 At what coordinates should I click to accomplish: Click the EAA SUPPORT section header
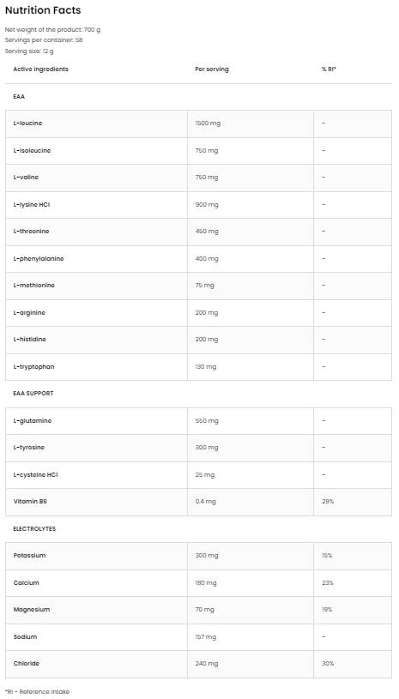(33, 394)
